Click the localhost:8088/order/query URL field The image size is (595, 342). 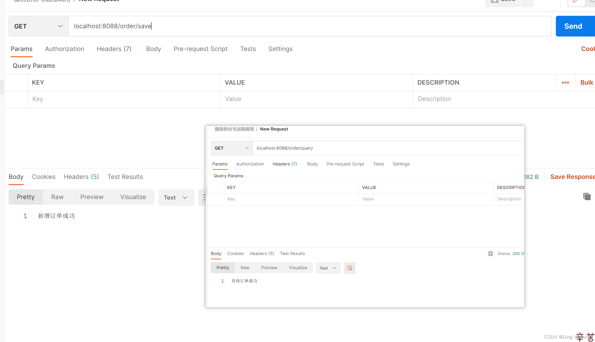tap(388, 148)
